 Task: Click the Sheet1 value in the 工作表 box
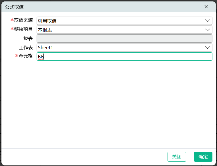point(45,48)
